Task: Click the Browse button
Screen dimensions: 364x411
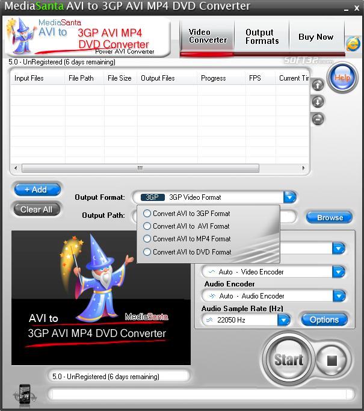Action: coord(330,217)
